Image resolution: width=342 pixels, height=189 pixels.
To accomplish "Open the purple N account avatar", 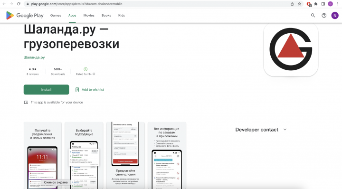I will click(335, 16).
